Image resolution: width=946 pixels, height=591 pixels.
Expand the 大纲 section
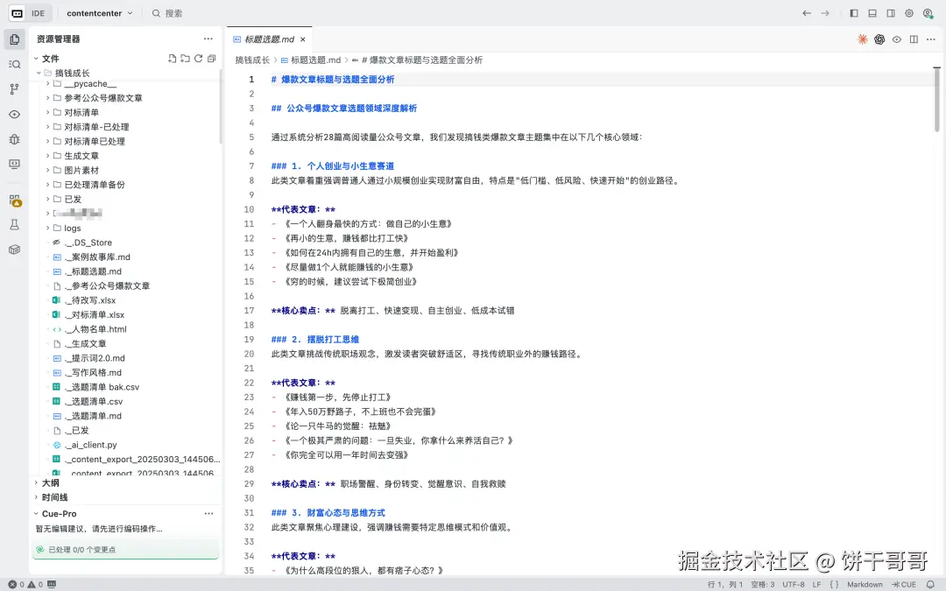36,482
